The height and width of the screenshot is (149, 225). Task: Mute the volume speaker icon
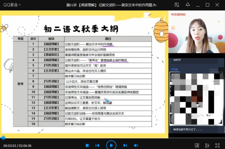tap(136, 145)
